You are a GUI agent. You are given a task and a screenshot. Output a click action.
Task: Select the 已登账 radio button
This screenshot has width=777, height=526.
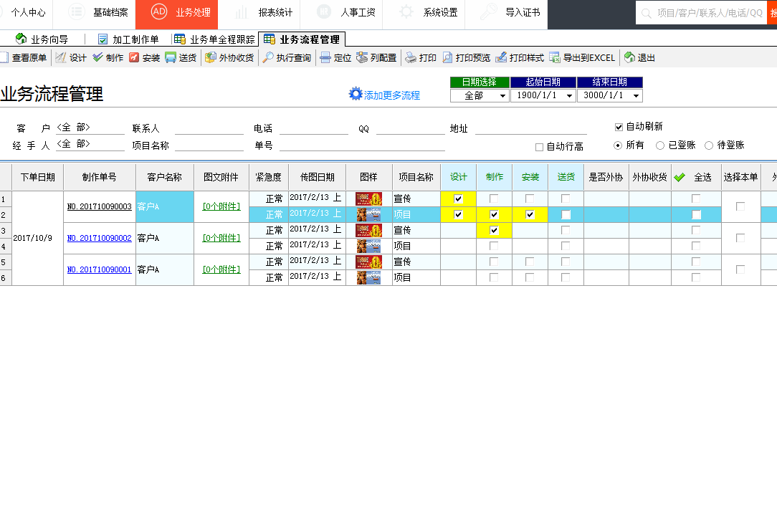660,145
